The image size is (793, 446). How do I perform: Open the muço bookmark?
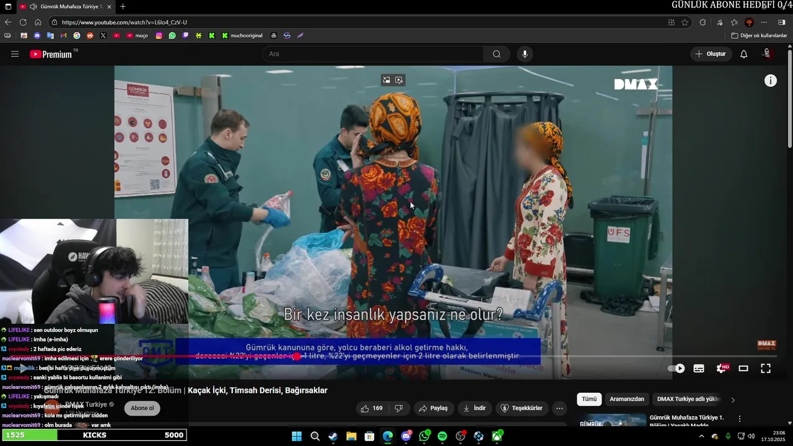(x=138, y=35)
